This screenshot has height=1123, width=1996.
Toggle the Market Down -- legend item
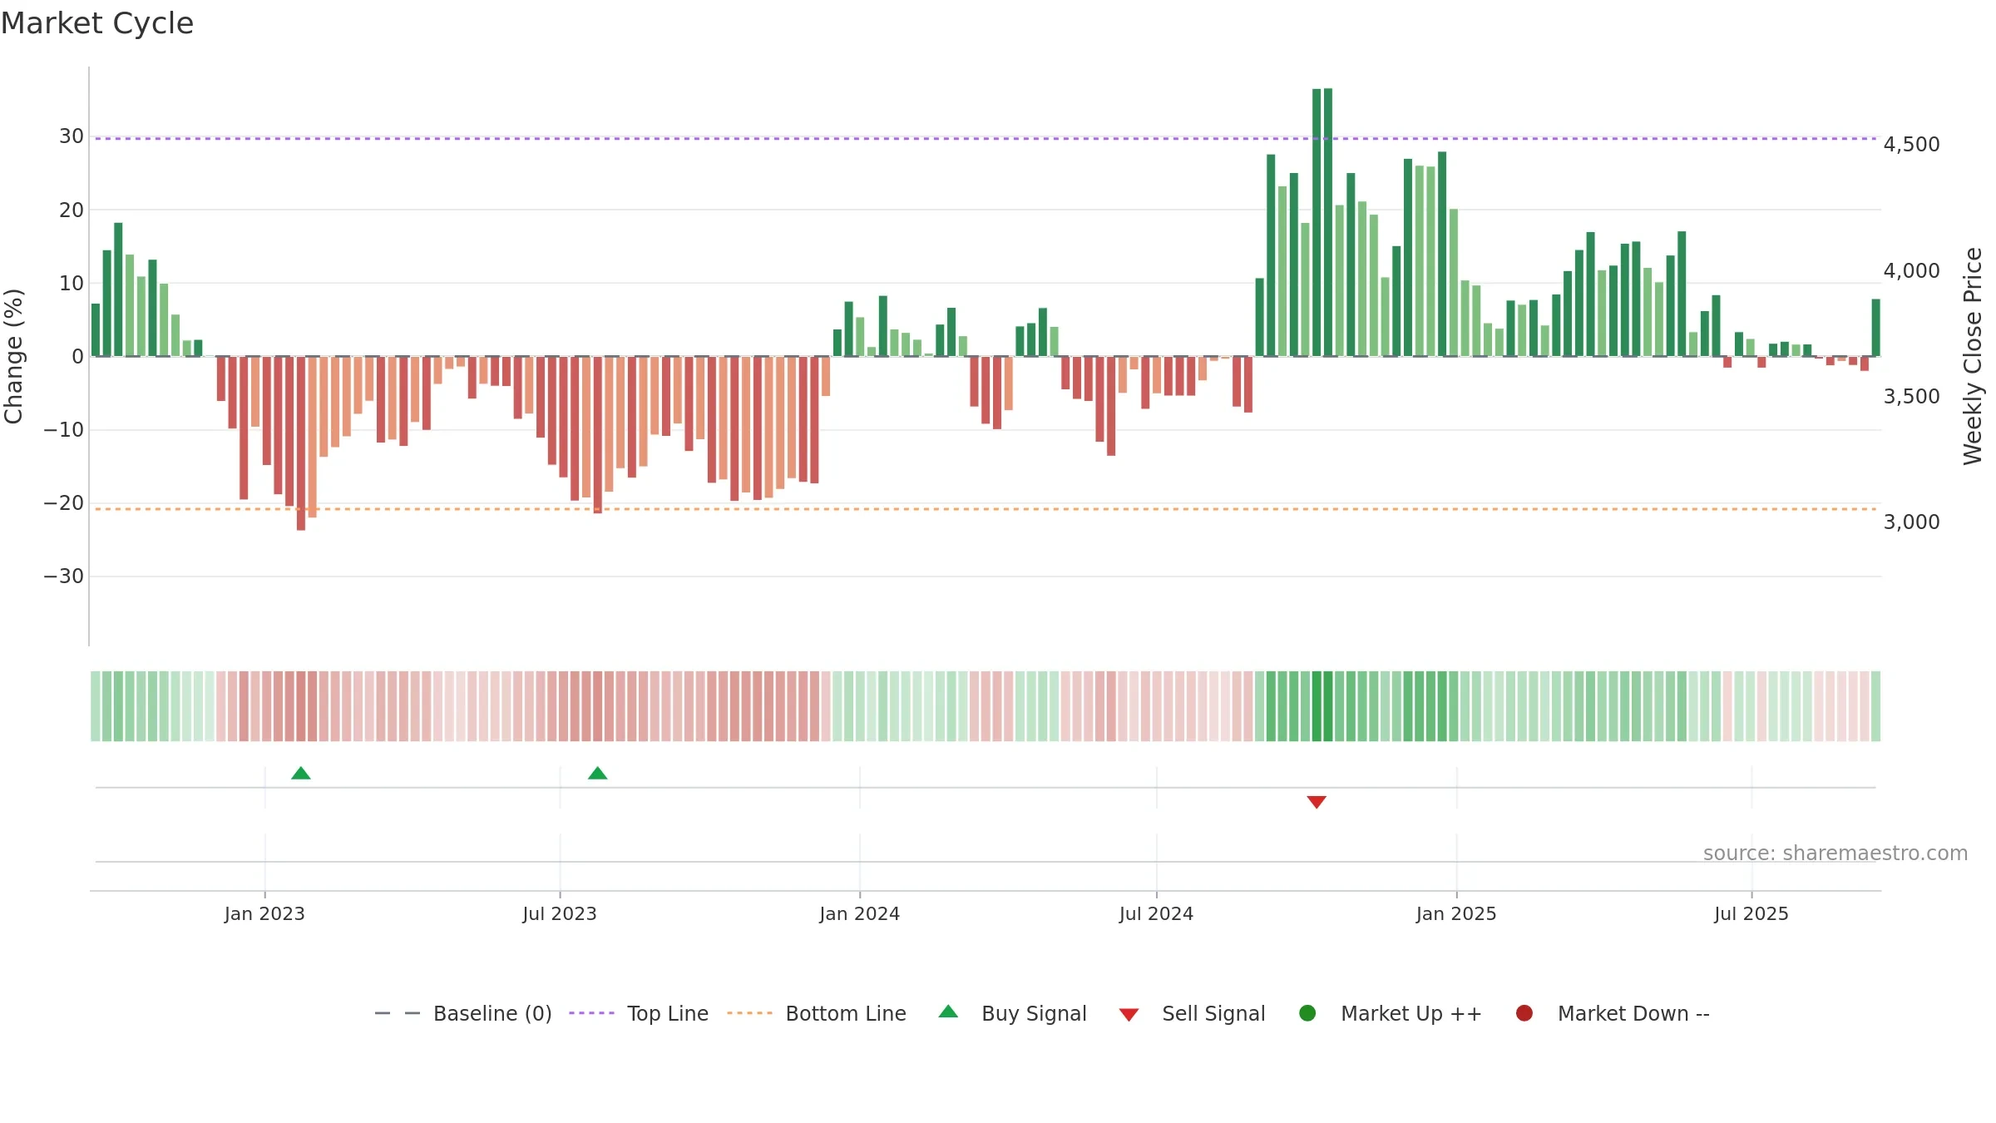1613,1013
